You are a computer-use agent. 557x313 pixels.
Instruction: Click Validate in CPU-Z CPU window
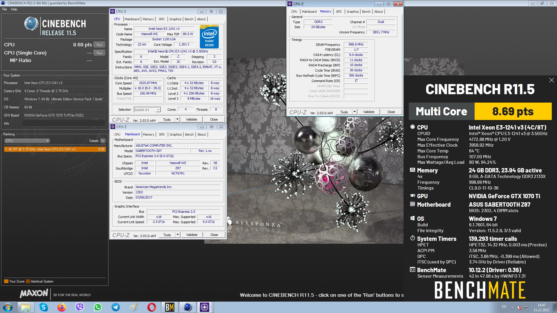tap(191, 119)
